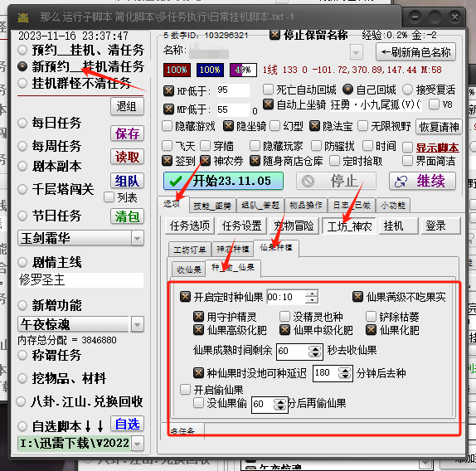The image size is (476, 471).
Task: Select 挂机群怪不清任务 radio option
Action: (22, 83)
